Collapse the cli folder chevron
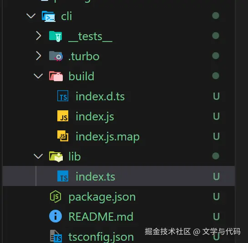This screenshot has height=243, width=248. [x=31, y=16]
